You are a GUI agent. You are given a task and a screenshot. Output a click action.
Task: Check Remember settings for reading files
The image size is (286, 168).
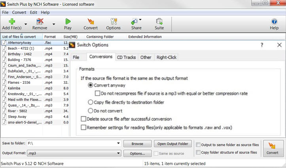(83, 127)
